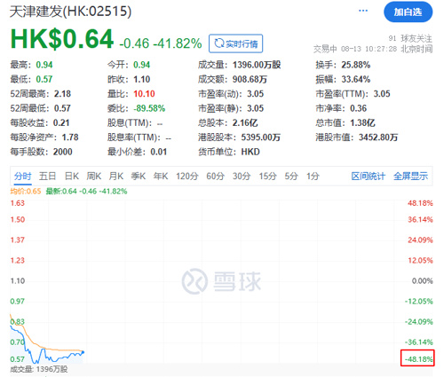Click the stock title 天津建发(HK:02515)

70,12
